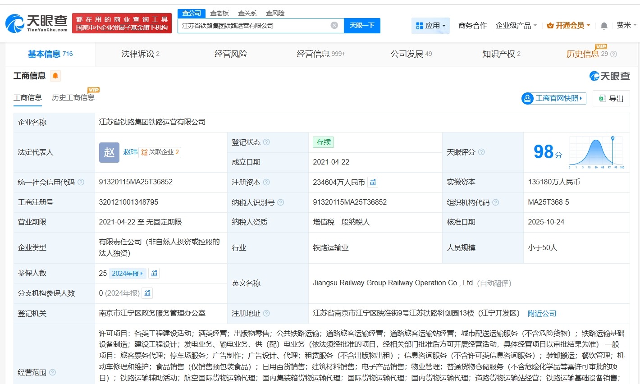Image resolution: width=640 pixels, height=384 pixels.
Task: Click the alert bell beside 工商信息 heading
Action: 55,76
